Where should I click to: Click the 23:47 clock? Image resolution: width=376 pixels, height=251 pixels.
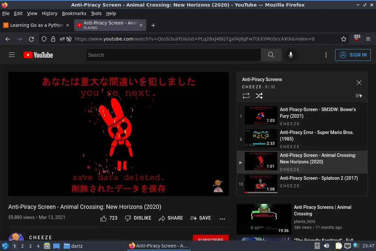pos(368,246)
